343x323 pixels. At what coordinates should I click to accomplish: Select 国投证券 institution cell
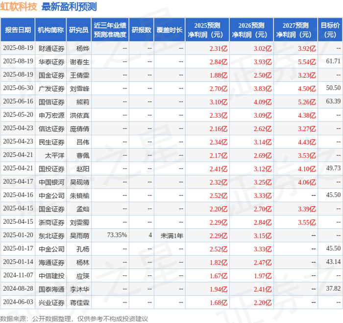coord(51,169)
